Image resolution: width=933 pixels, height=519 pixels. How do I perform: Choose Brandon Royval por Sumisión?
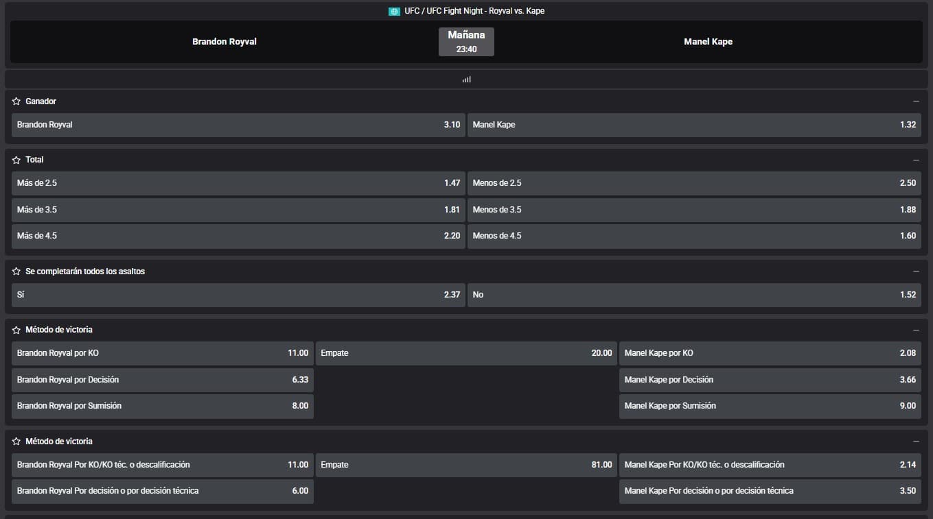(163, 406)
